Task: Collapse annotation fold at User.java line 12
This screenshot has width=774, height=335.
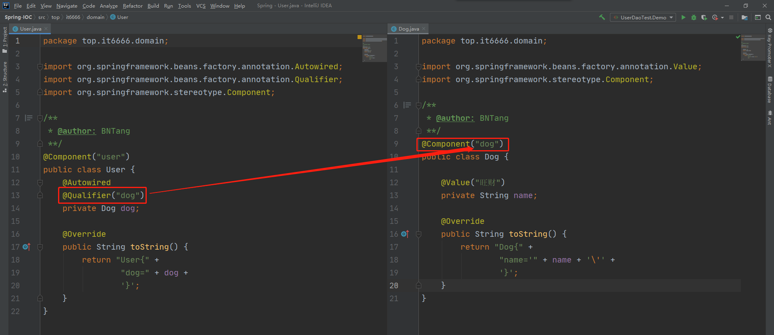Action: pos(40,182)
